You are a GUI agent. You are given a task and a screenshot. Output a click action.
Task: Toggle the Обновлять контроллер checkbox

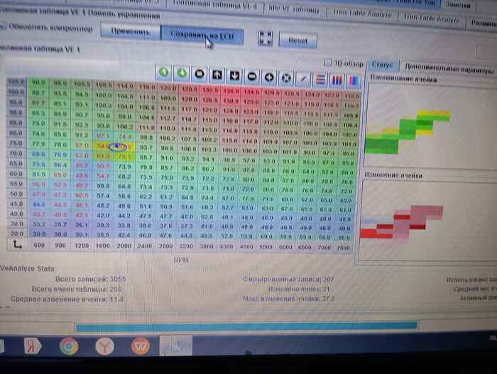pos(6,29)
